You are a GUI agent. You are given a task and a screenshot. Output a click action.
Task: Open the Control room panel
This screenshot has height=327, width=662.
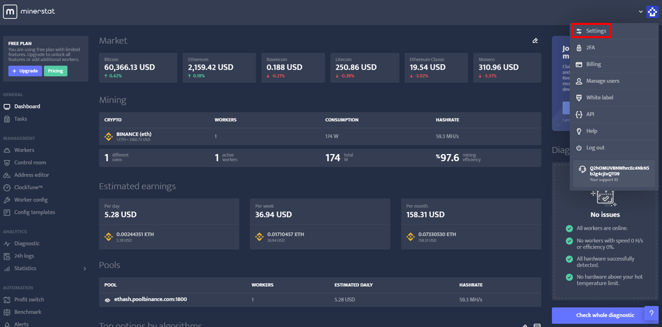pyautogui.click(x=32, y=162)
